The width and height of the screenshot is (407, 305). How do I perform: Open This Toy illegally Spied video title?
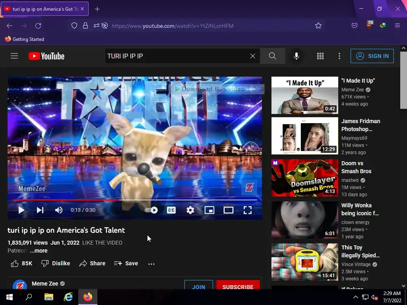click(x=360, y=251)
